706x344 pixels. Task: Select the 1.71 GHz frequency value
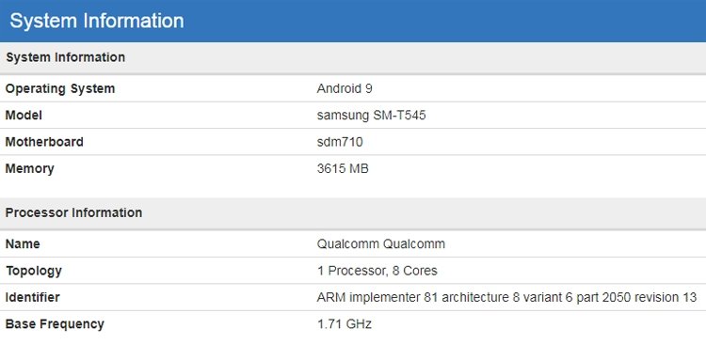point(345,323)
